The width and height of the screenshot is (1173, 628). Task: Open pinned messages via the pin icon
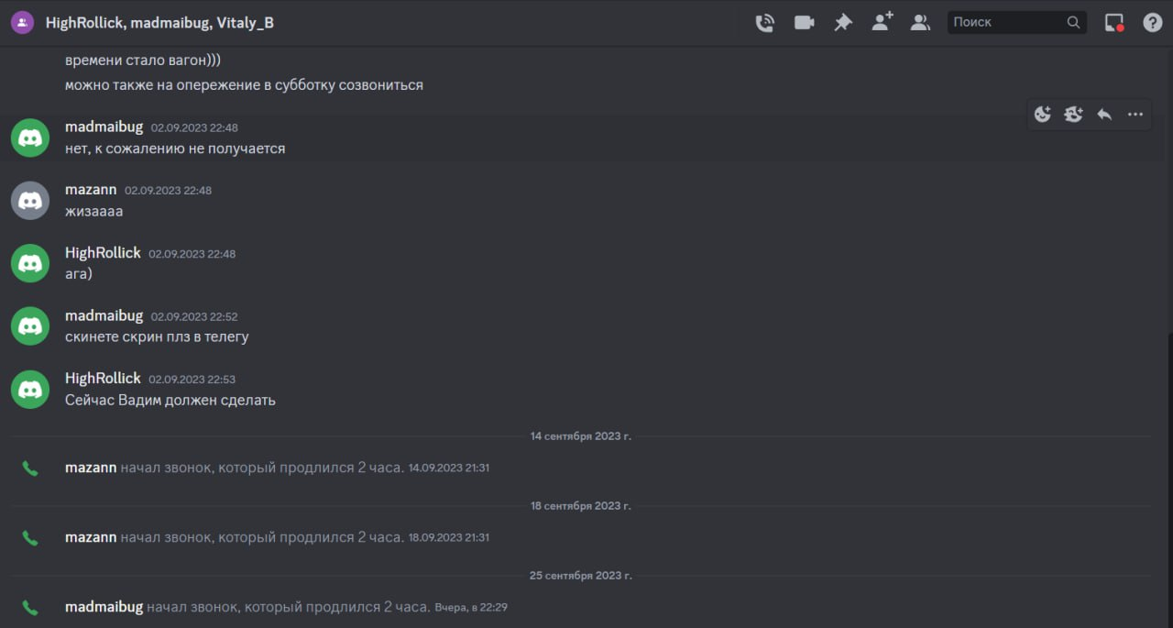843,23
